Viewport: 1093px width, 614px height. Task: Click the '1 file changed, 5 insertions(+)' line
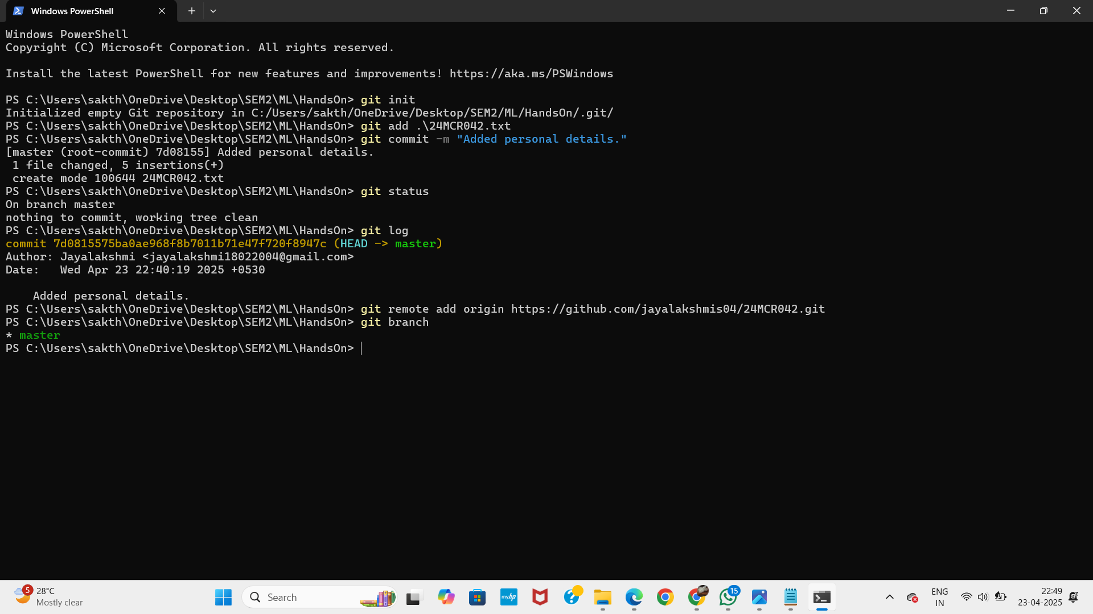118,165
